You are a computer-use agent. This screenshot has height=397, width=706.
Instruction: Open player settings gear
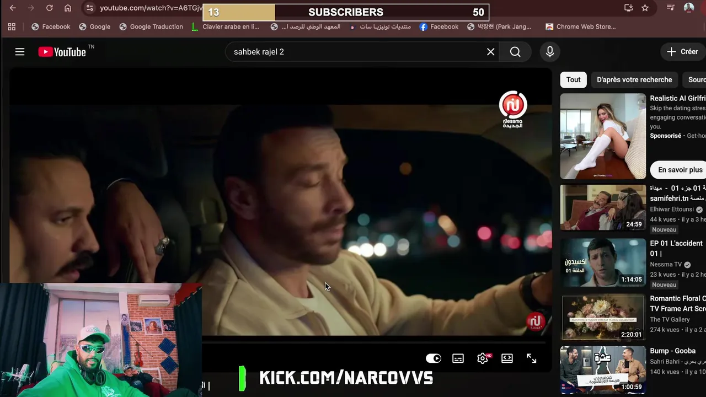483,358
